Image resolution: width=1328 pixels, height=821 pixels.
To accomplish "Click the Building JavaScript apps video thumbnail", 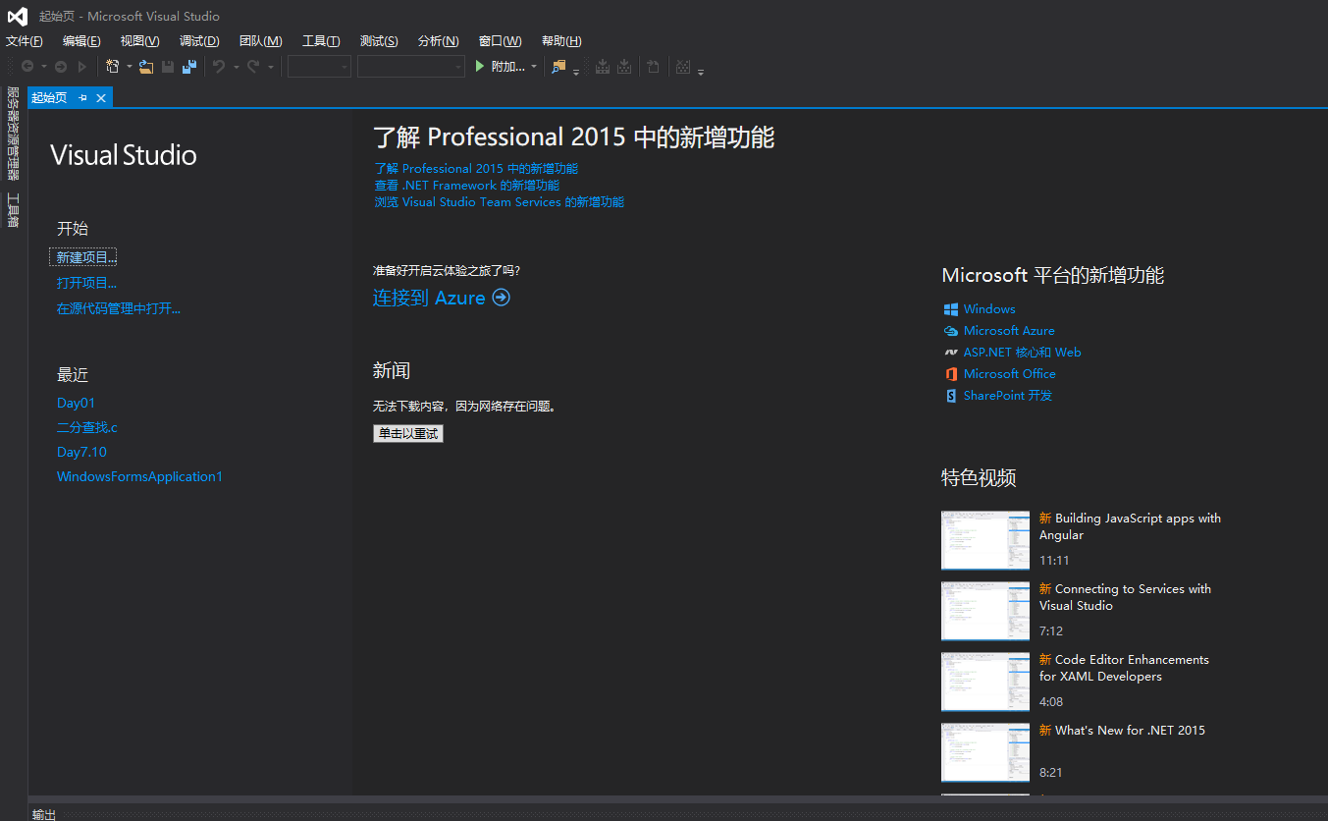I will (984, 539).
